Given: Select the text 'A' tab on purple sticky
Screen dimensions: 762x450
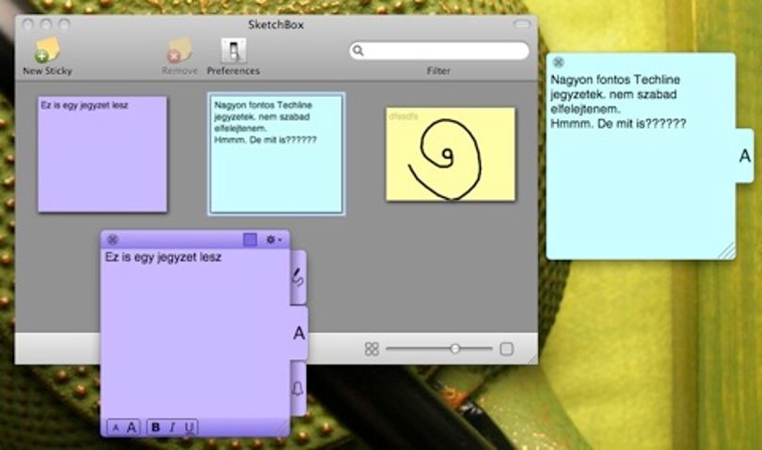Looking at the screenshot, I should [299, 333].
